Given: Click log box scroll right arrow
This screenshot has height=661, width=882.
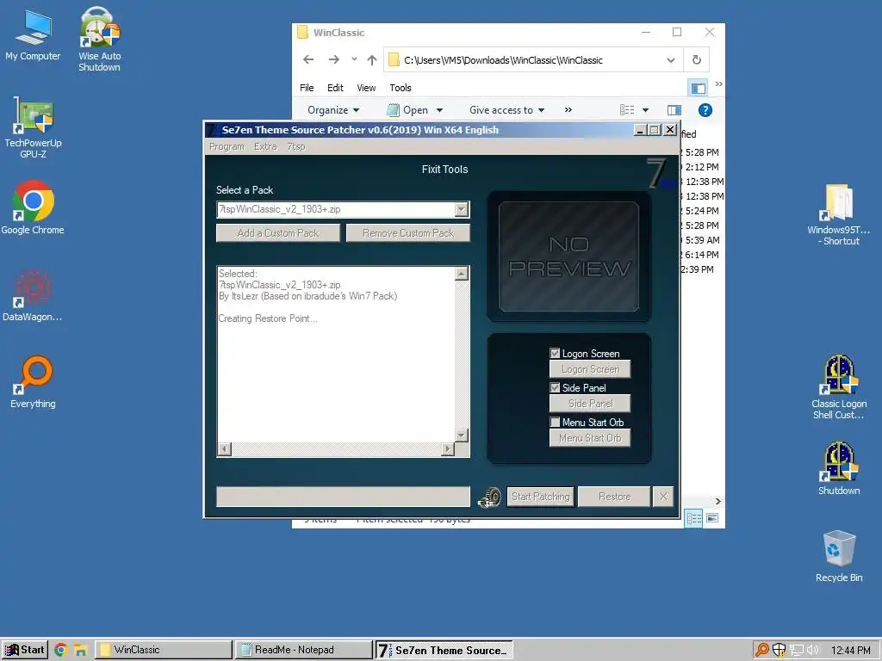Looking at the screenshot, I should click(448, 449).
